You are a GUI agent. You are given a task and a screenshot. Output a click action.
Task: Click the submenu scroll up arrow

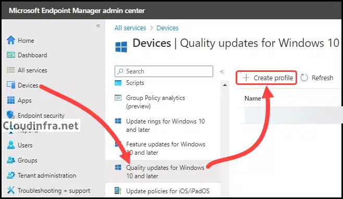pyautogui.click(x=225, y=85)
